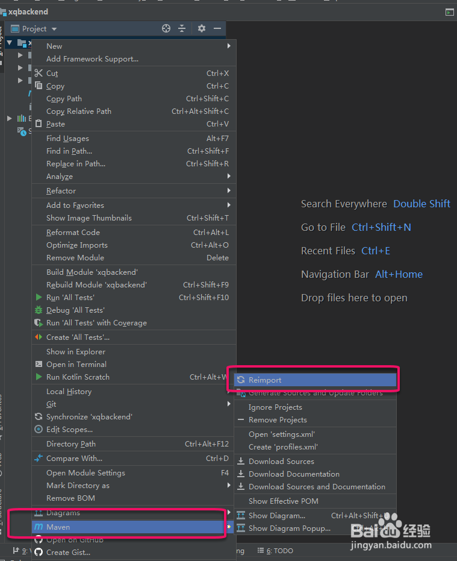The image size is (457, 561).
Task: Hide the Project panel with minus icon
Action: [217, 28]
